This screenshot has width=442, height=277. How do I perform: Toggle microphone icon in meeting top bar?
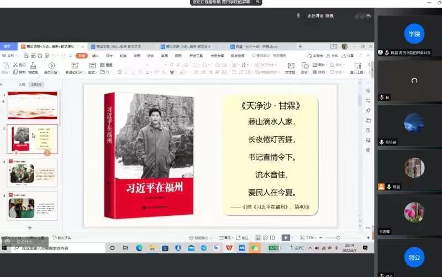click(x=298, y=15)
